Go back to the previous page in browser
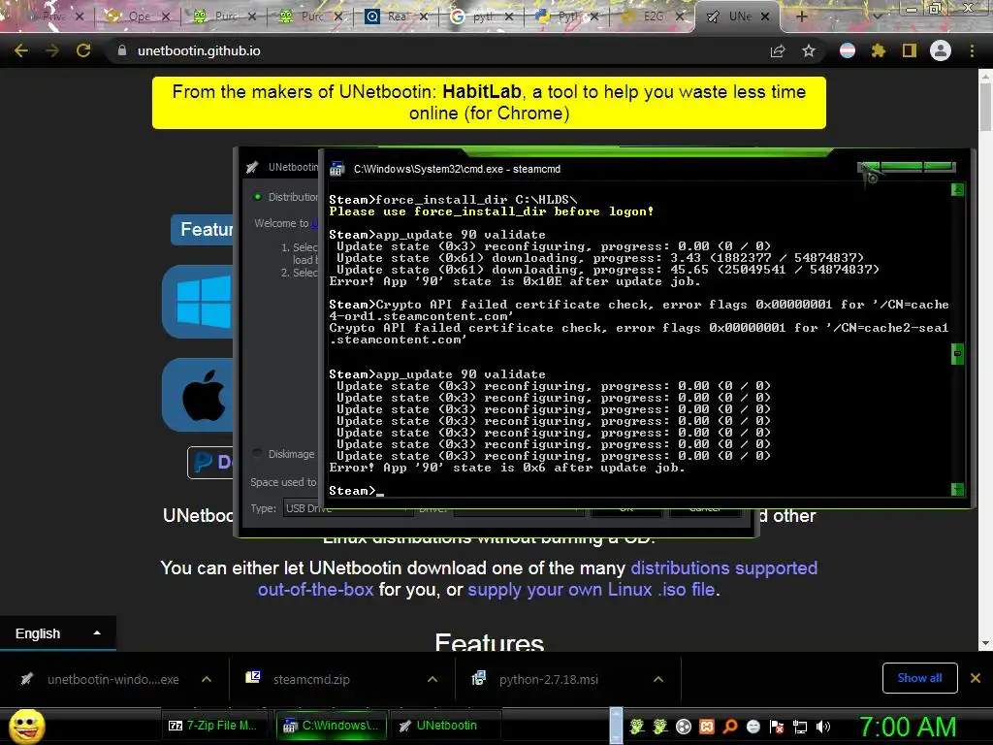The height and width of the screenshot is (745, 993). (21, 50)
